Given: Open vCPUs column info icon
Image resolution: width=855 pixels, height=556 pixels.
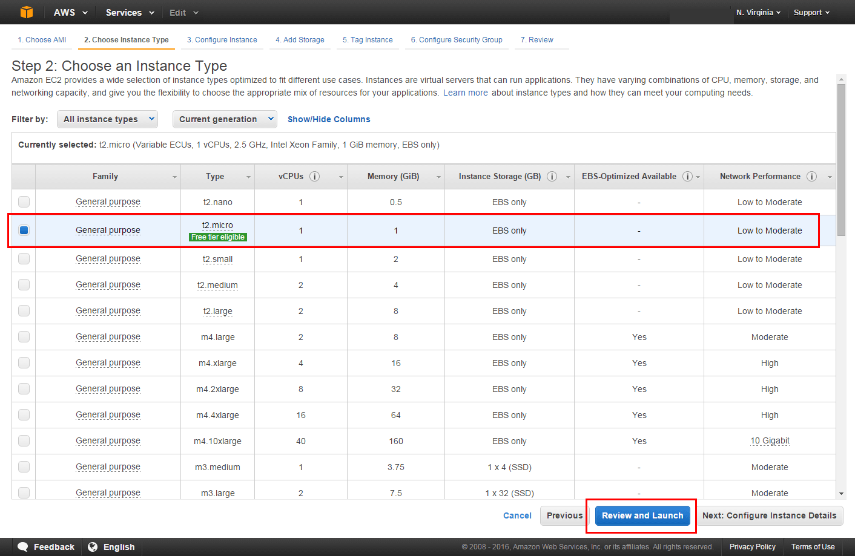Looking at the screenshot, I should click(314, 177).
